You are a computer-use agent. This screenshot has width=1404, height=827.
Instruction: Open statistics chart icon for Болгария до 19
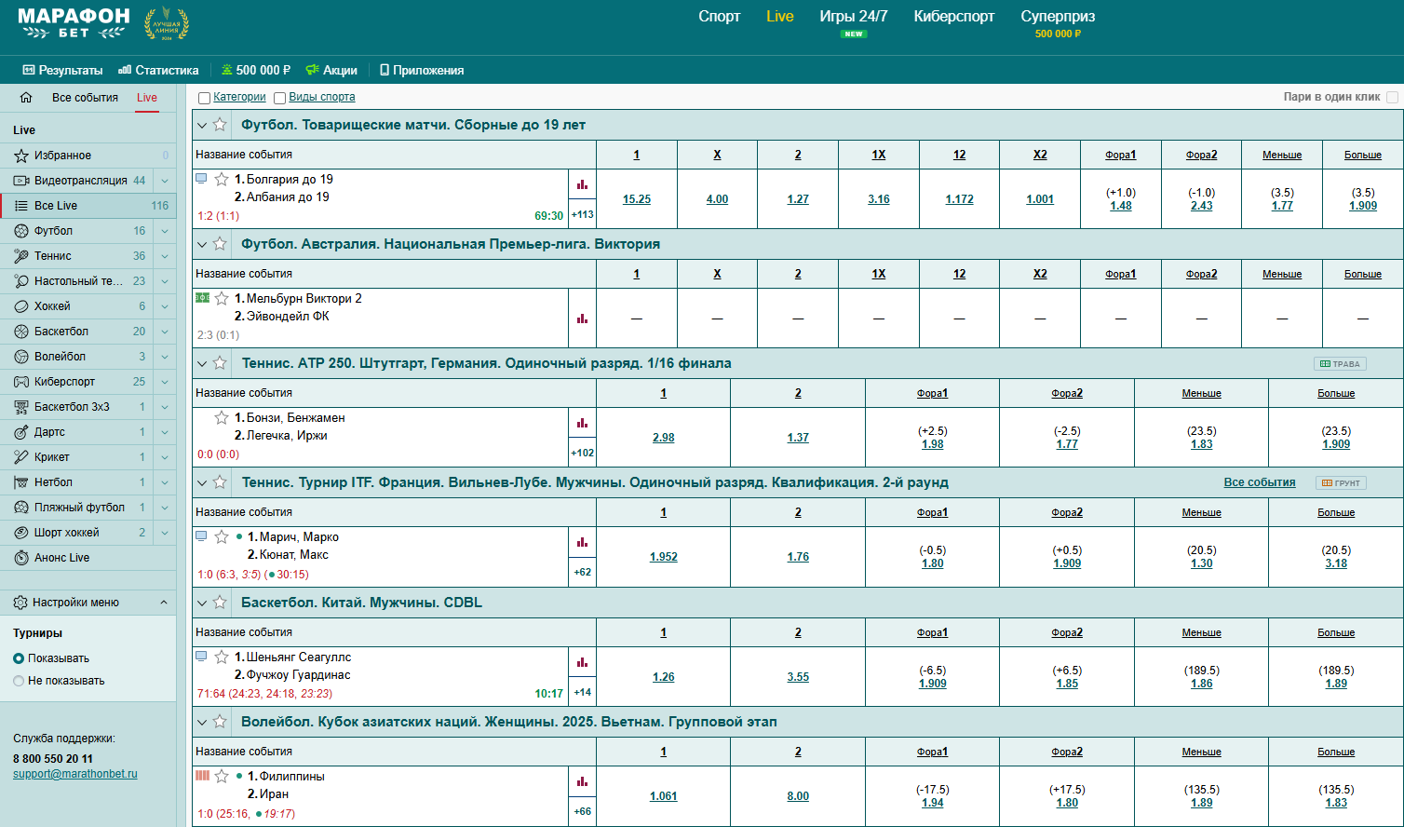582,184
